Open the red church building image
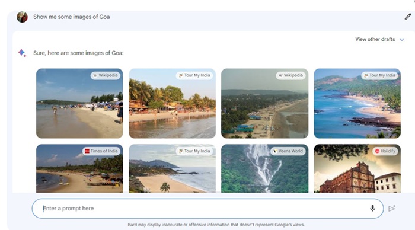The height and width of the screenshot is (230, 415). [357, 168]
